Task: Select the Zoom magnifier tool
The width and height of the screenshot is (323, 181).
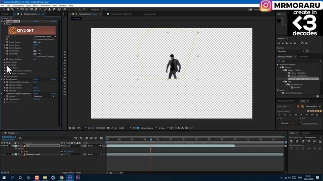Action: pos(13,10)
